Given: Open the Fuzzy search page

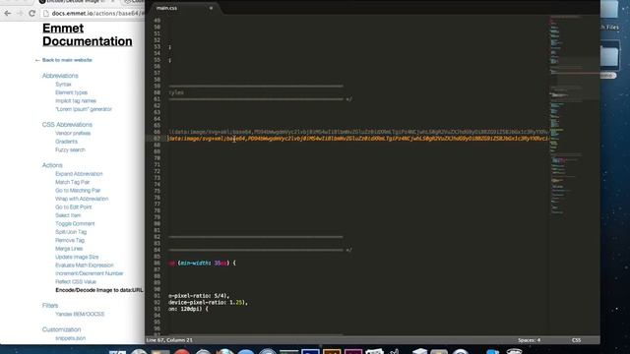Looking at the screenshot, I should pyautogui.click(x=70, y=149).
